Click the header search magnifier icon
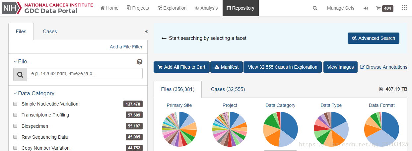The width and height of the screenshot is (412, 151). [x=315, y=8]
